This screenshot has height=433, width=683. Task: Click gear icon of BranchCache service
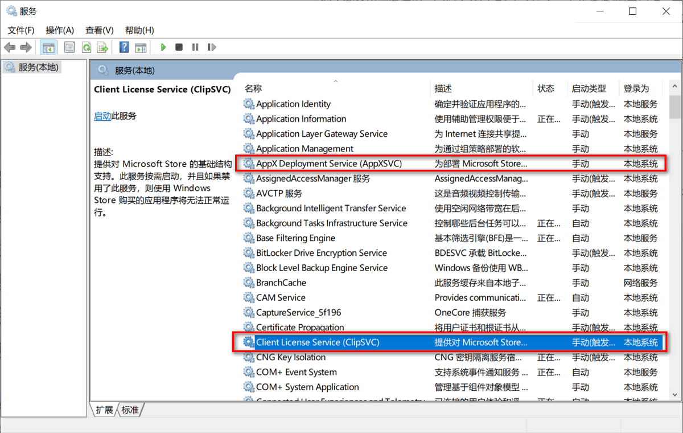[249, 283]
